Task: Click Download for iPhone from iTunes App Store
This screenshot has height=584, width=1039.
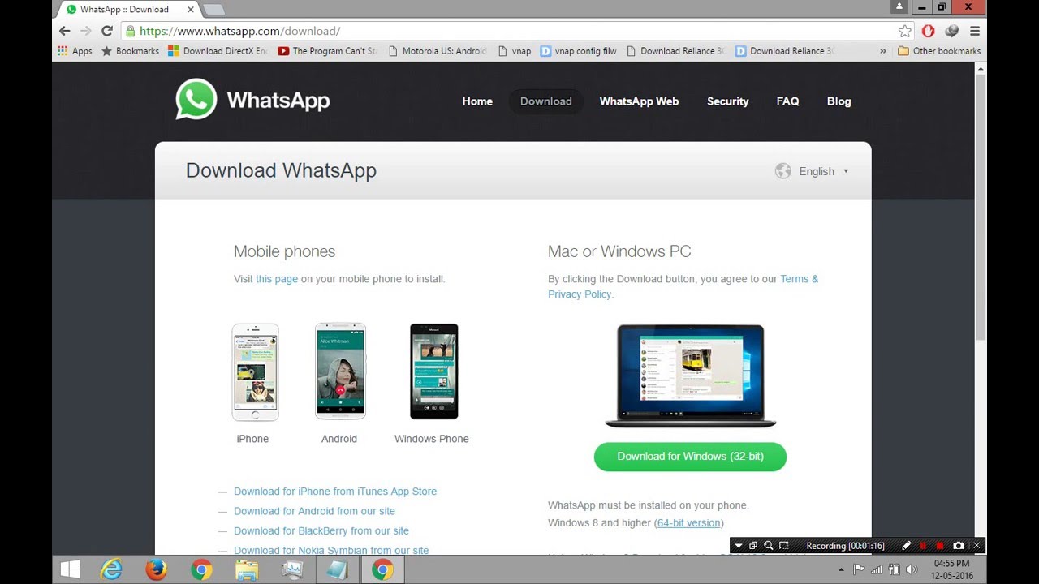Action: point(335,492)
